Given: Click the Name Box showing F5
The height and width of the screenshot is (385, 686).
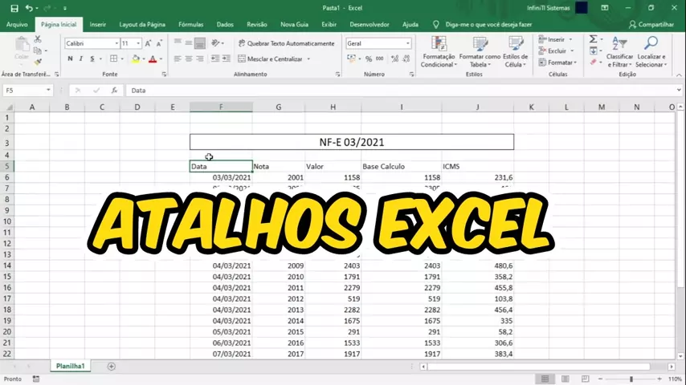Looking at the screenshot, I should click(x=26, y=91).
